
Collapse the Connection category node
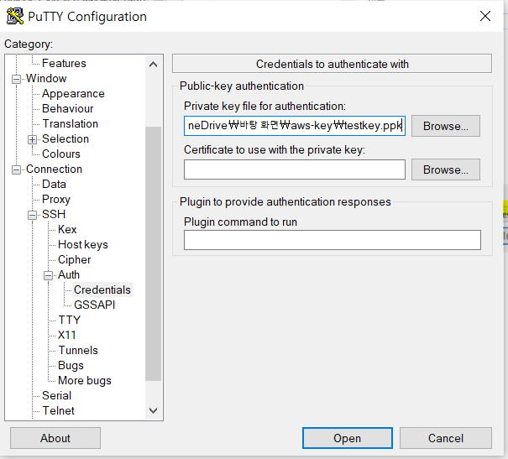[16, 170]
